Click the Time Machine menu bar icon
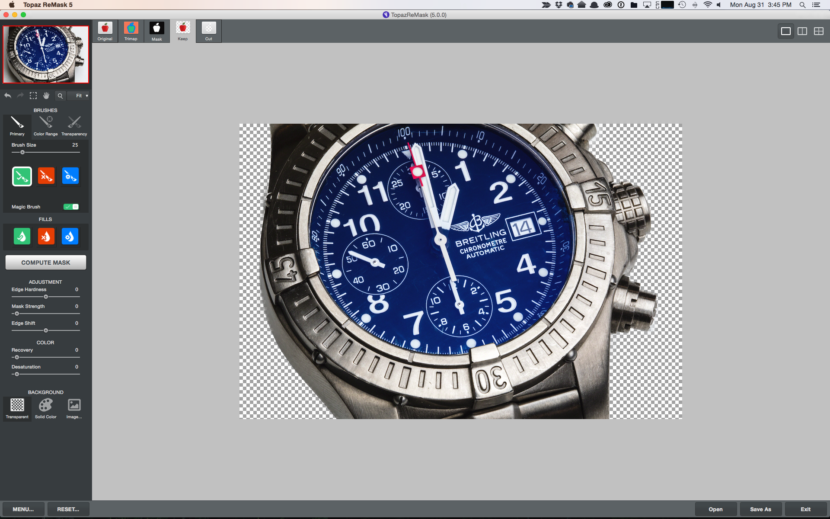This screenshot has height=519, width=830. click(682, 5)
